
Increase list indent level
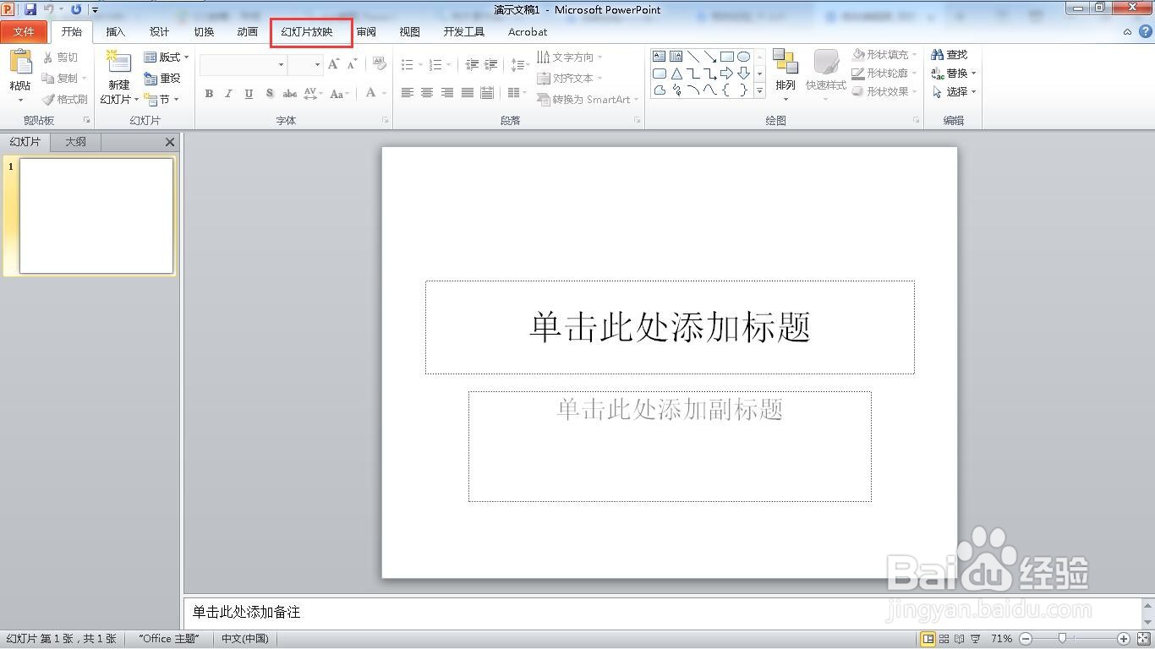[490, 64]
